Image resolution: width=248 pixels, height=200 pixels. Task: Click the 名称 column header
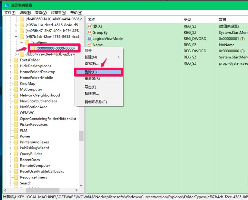pyautogui.click(x=91, y=20)
